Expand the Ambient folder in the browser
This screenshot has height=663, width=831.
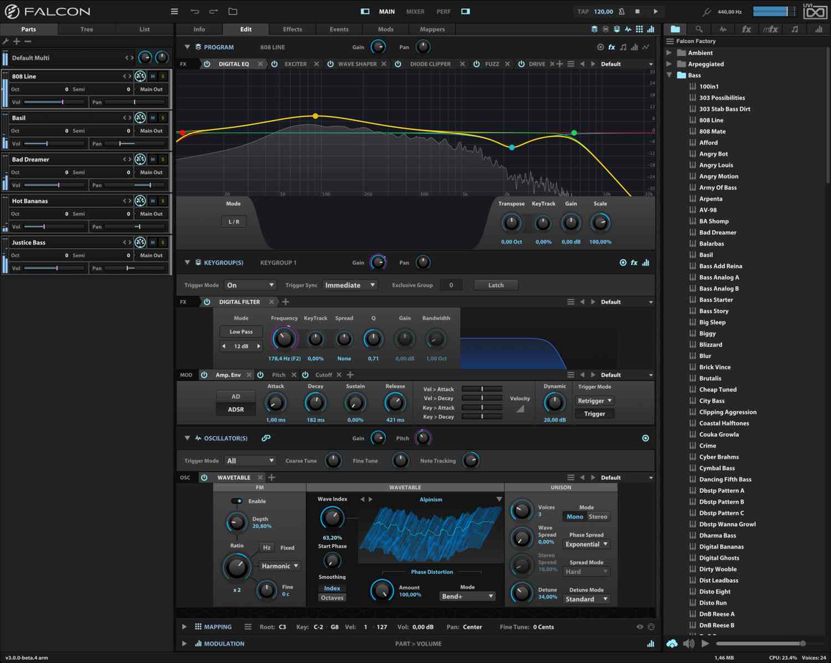tap(669, 53)
